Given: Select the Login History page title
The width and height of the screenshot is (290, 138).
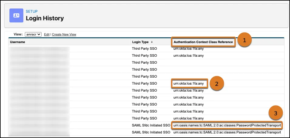Looking at the screenshot, I should [45, 18].
